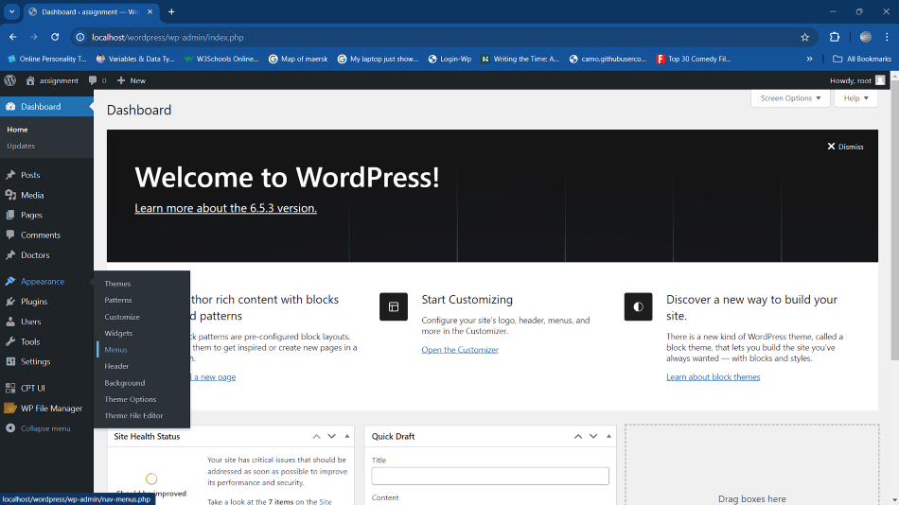Viewport: 899px width, 505px height.
Task: Open the Help dropdown tab
Action: [x=855, y=98]
